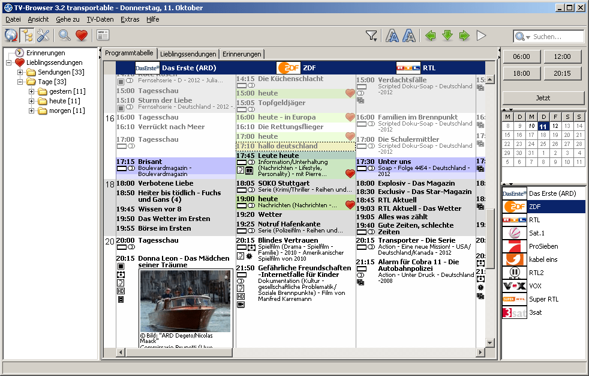This screenshot has width=589, height=376.
Task: Select kabel eins in the channel list
Action: [543, 259]
